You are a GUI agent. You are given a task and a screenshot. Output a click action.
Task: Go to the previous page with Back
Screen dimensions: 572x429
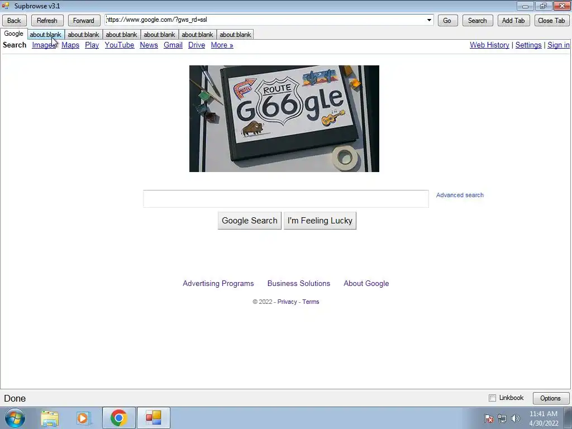coord(14,21)
